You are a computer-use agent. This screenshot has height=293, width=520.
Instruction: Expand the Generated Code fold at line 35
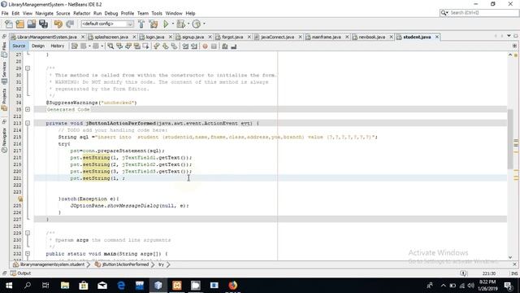28,109
